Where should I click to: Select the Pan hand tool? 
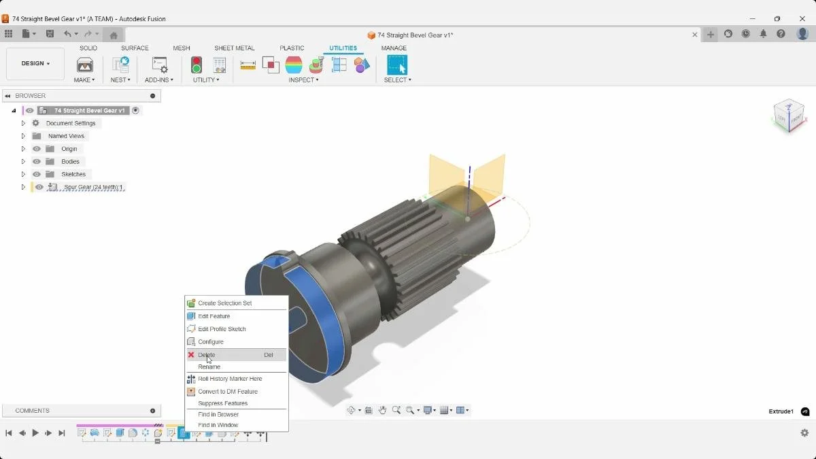tap(382, 410)
